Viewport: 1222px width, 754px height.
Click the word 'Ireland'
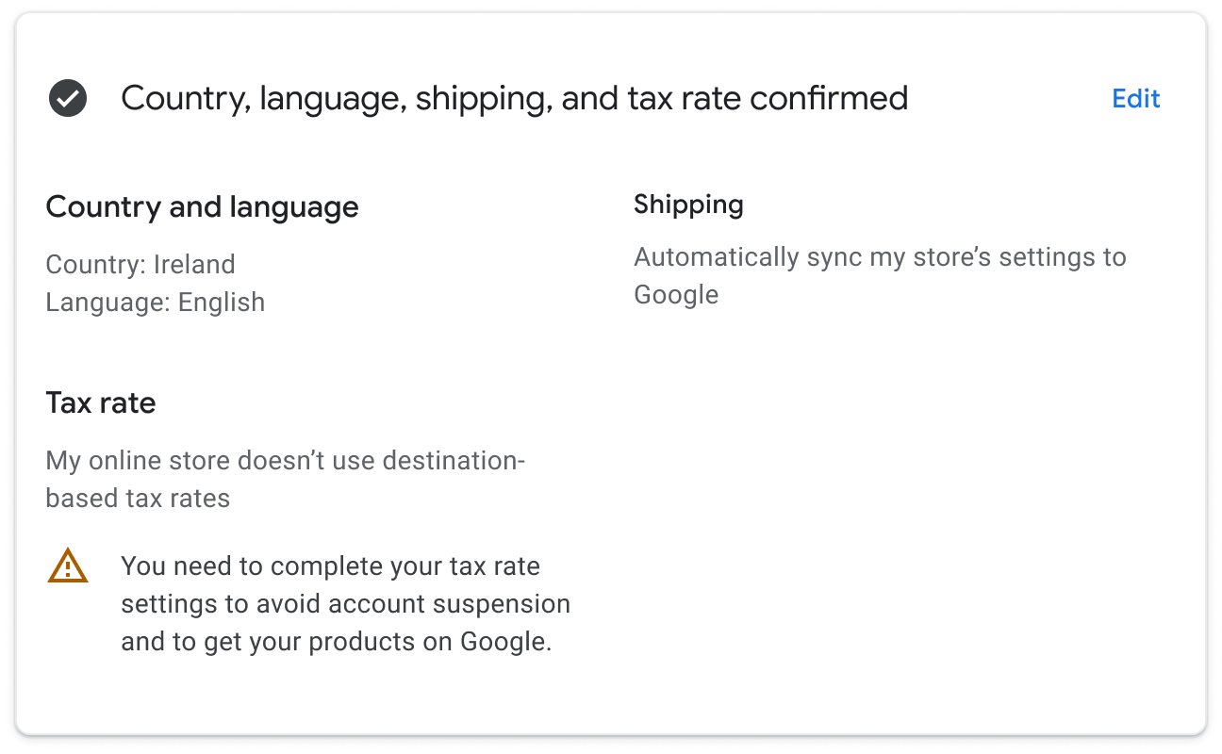(x=194, y=265)
